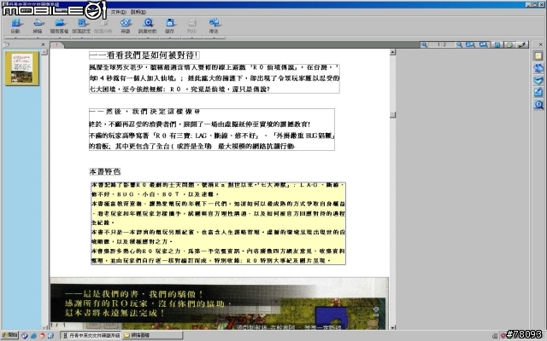547x341 pixels.
Task: Click the yellow highlighted text region
Action: click(x=219, y=223)
